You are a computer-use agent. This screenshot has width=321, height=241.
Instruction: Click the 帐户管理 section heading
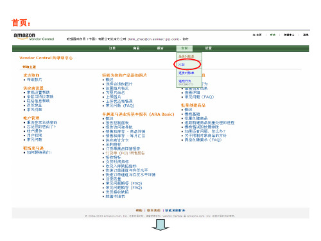[31, 118]
